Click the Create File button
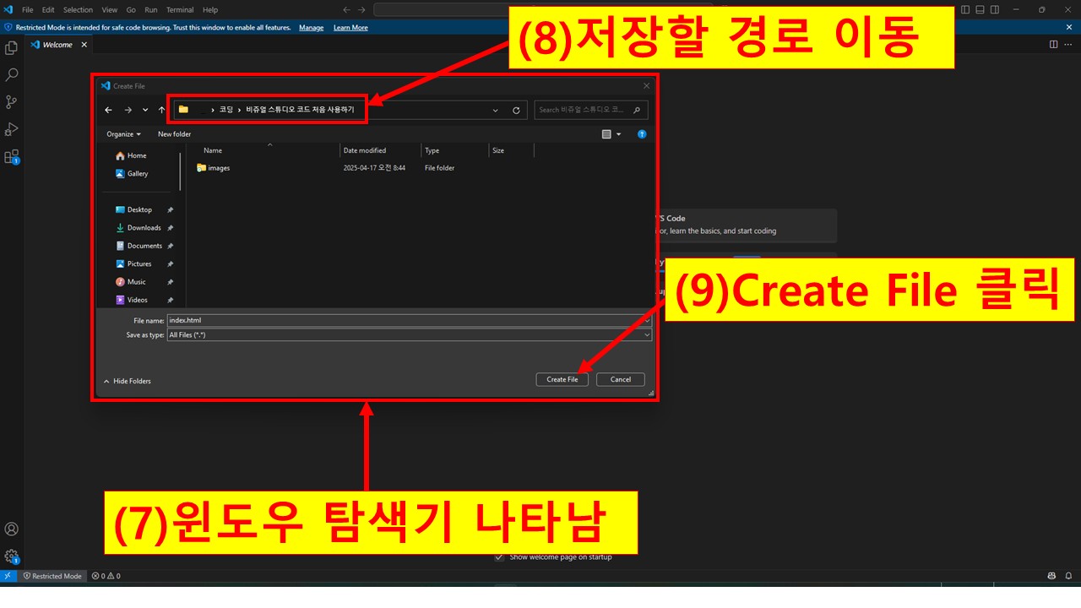 click(562, 379)
